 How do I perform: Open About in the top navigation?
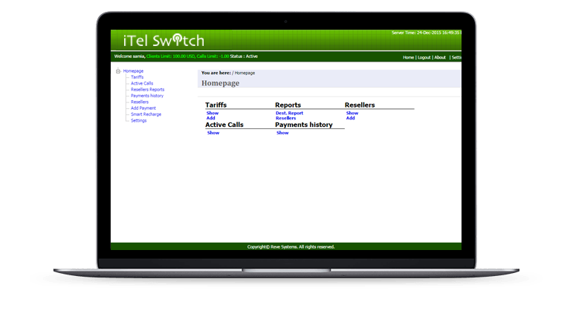[x=440, y=57]
